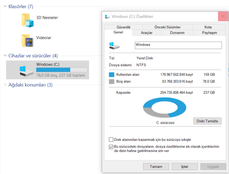This screenshot has width=229, height=174.
Task: Uncheck the file content indexing checkbox
Action: 111,147
